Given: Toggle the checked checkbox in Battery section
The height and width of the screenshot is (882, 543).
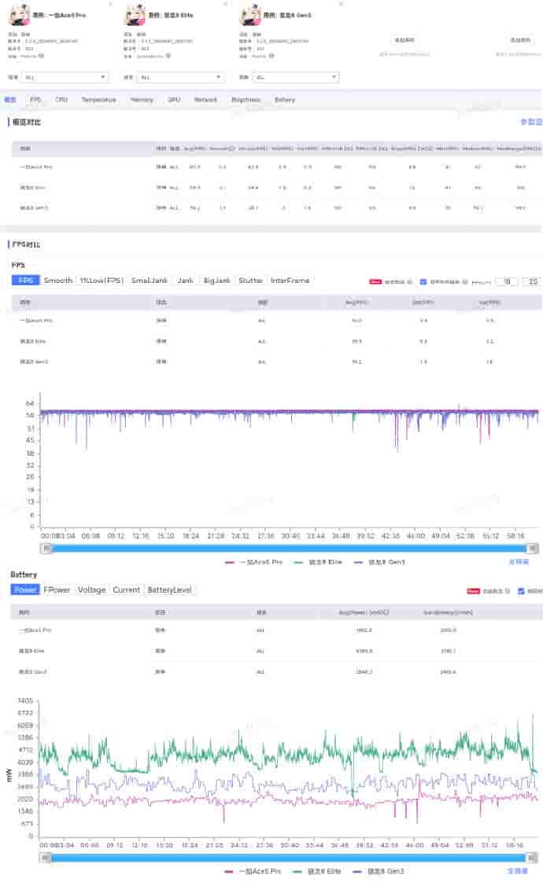Looking at the screenshot, I should (x=521, y=590).
